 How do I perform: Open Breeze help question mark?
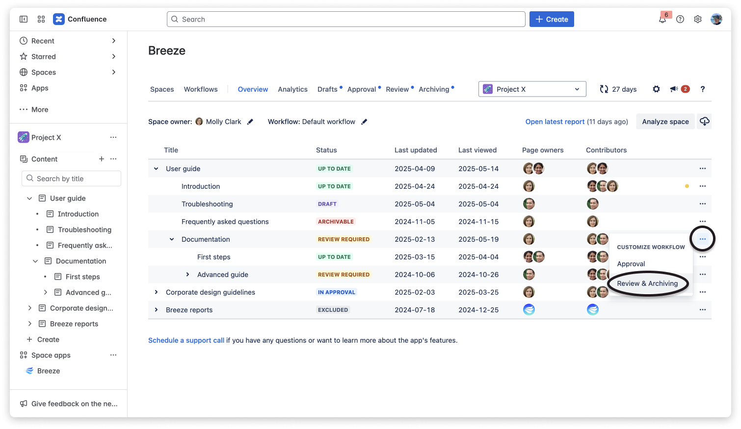[x=703, y=89]
